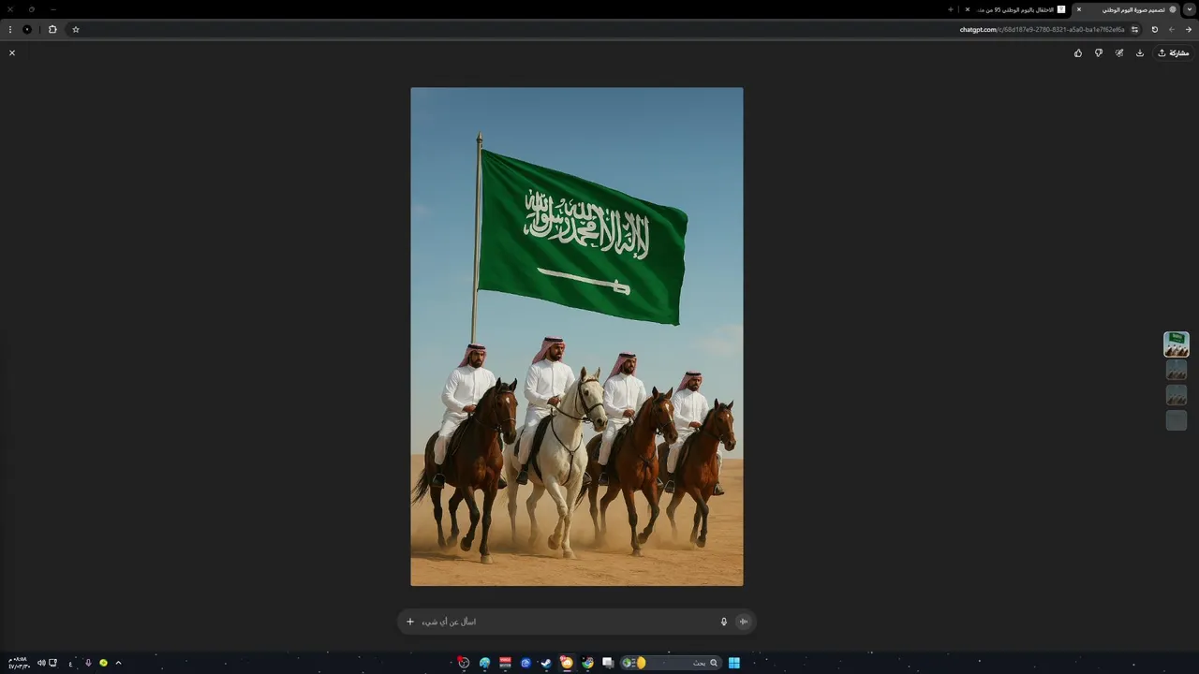Open the clock and date panel
Image resolution: width=1199 pixels, height=674 pixels.
click(x=18, y=663)
